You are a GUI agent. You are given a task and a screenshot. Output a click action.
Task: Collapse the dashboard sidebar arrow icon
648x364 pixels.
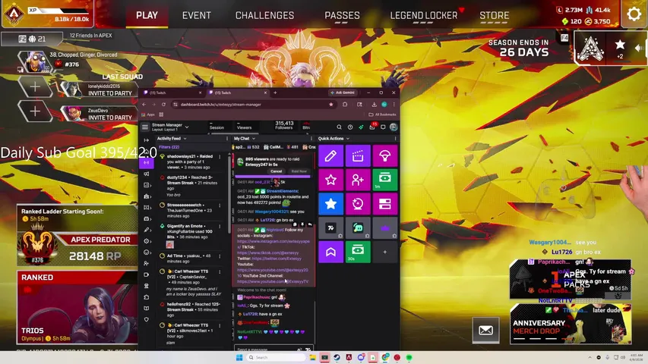pos(147,140)
